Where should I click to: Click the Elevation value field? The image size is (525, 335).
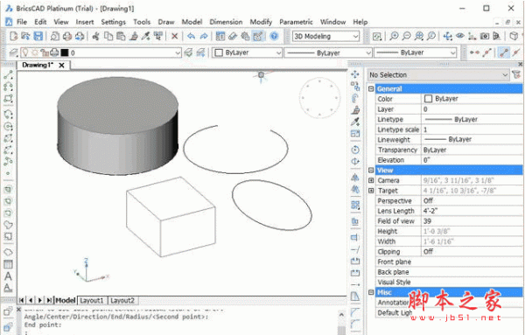point(472,160)
